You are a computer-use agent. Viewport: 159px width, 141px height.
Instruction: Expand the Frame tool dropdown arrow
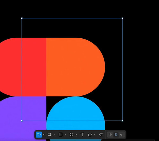point(54,135)
